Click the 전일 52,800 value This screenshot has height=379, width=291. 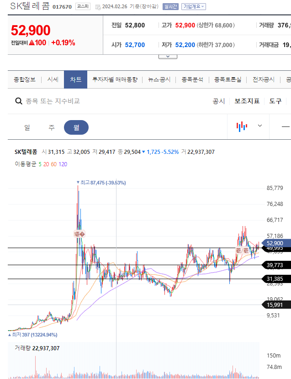135,26
